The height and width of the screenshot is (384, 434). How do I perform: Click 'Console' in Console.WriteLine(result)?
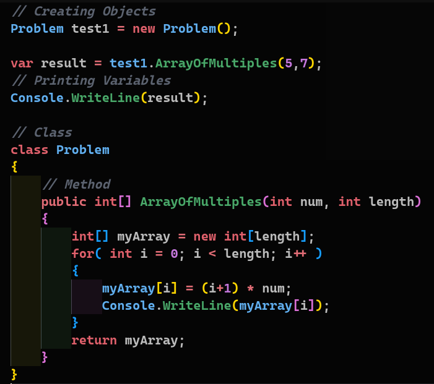(x=37, y=98)
